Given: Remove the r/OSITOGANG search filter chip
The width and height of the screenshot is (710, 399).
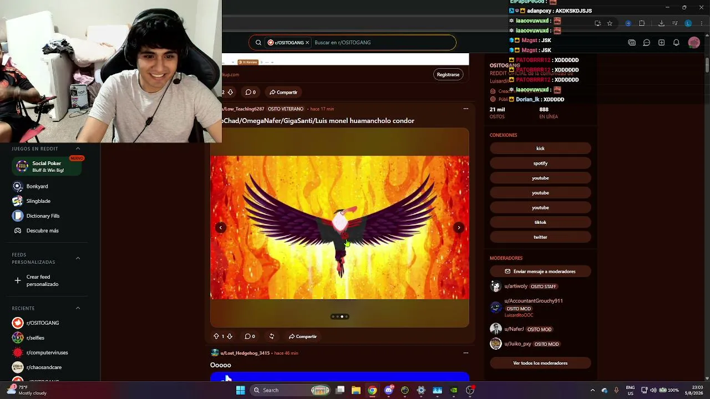Looking at the screenshot, I should (307, 43).
